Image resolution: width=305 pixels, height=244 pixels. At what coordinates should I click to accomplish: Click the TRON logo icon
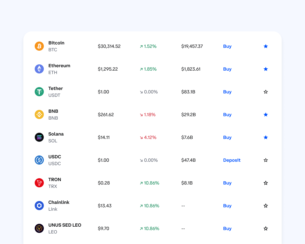pos(39,183)
